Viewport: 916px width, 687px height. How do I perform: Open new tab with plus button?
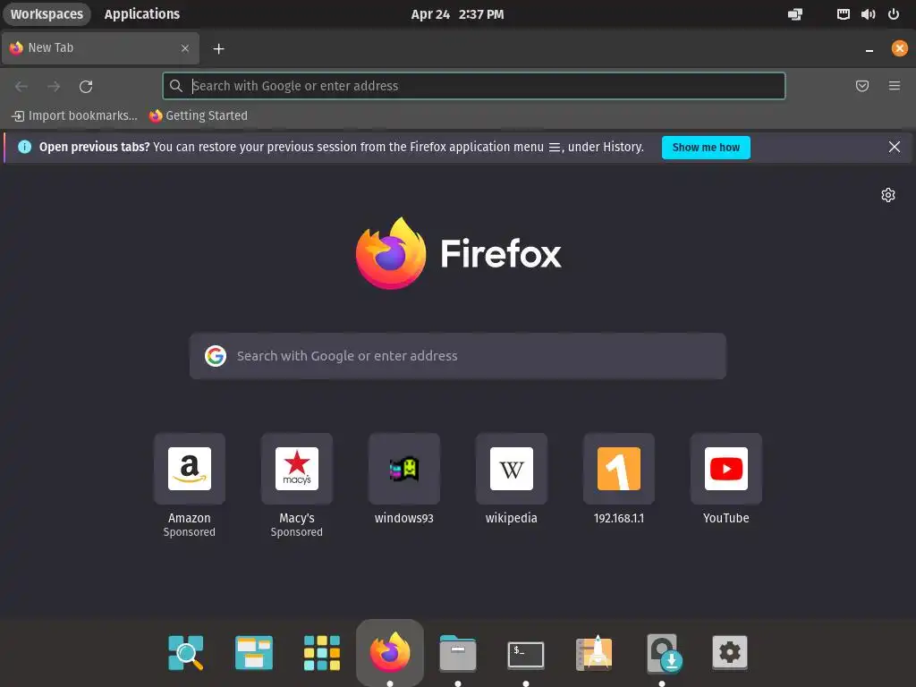click(x=218, y=49)
